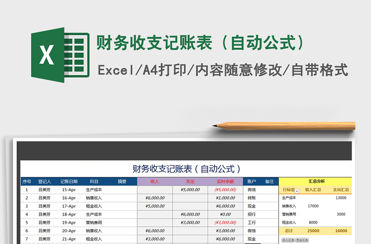Select the ¥5,000.00 income cell for 17-Apr

point(155,206)
